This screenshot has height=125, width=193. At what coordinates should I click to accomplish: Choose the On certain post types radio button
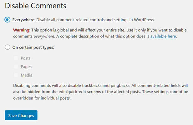coord(8,47)
